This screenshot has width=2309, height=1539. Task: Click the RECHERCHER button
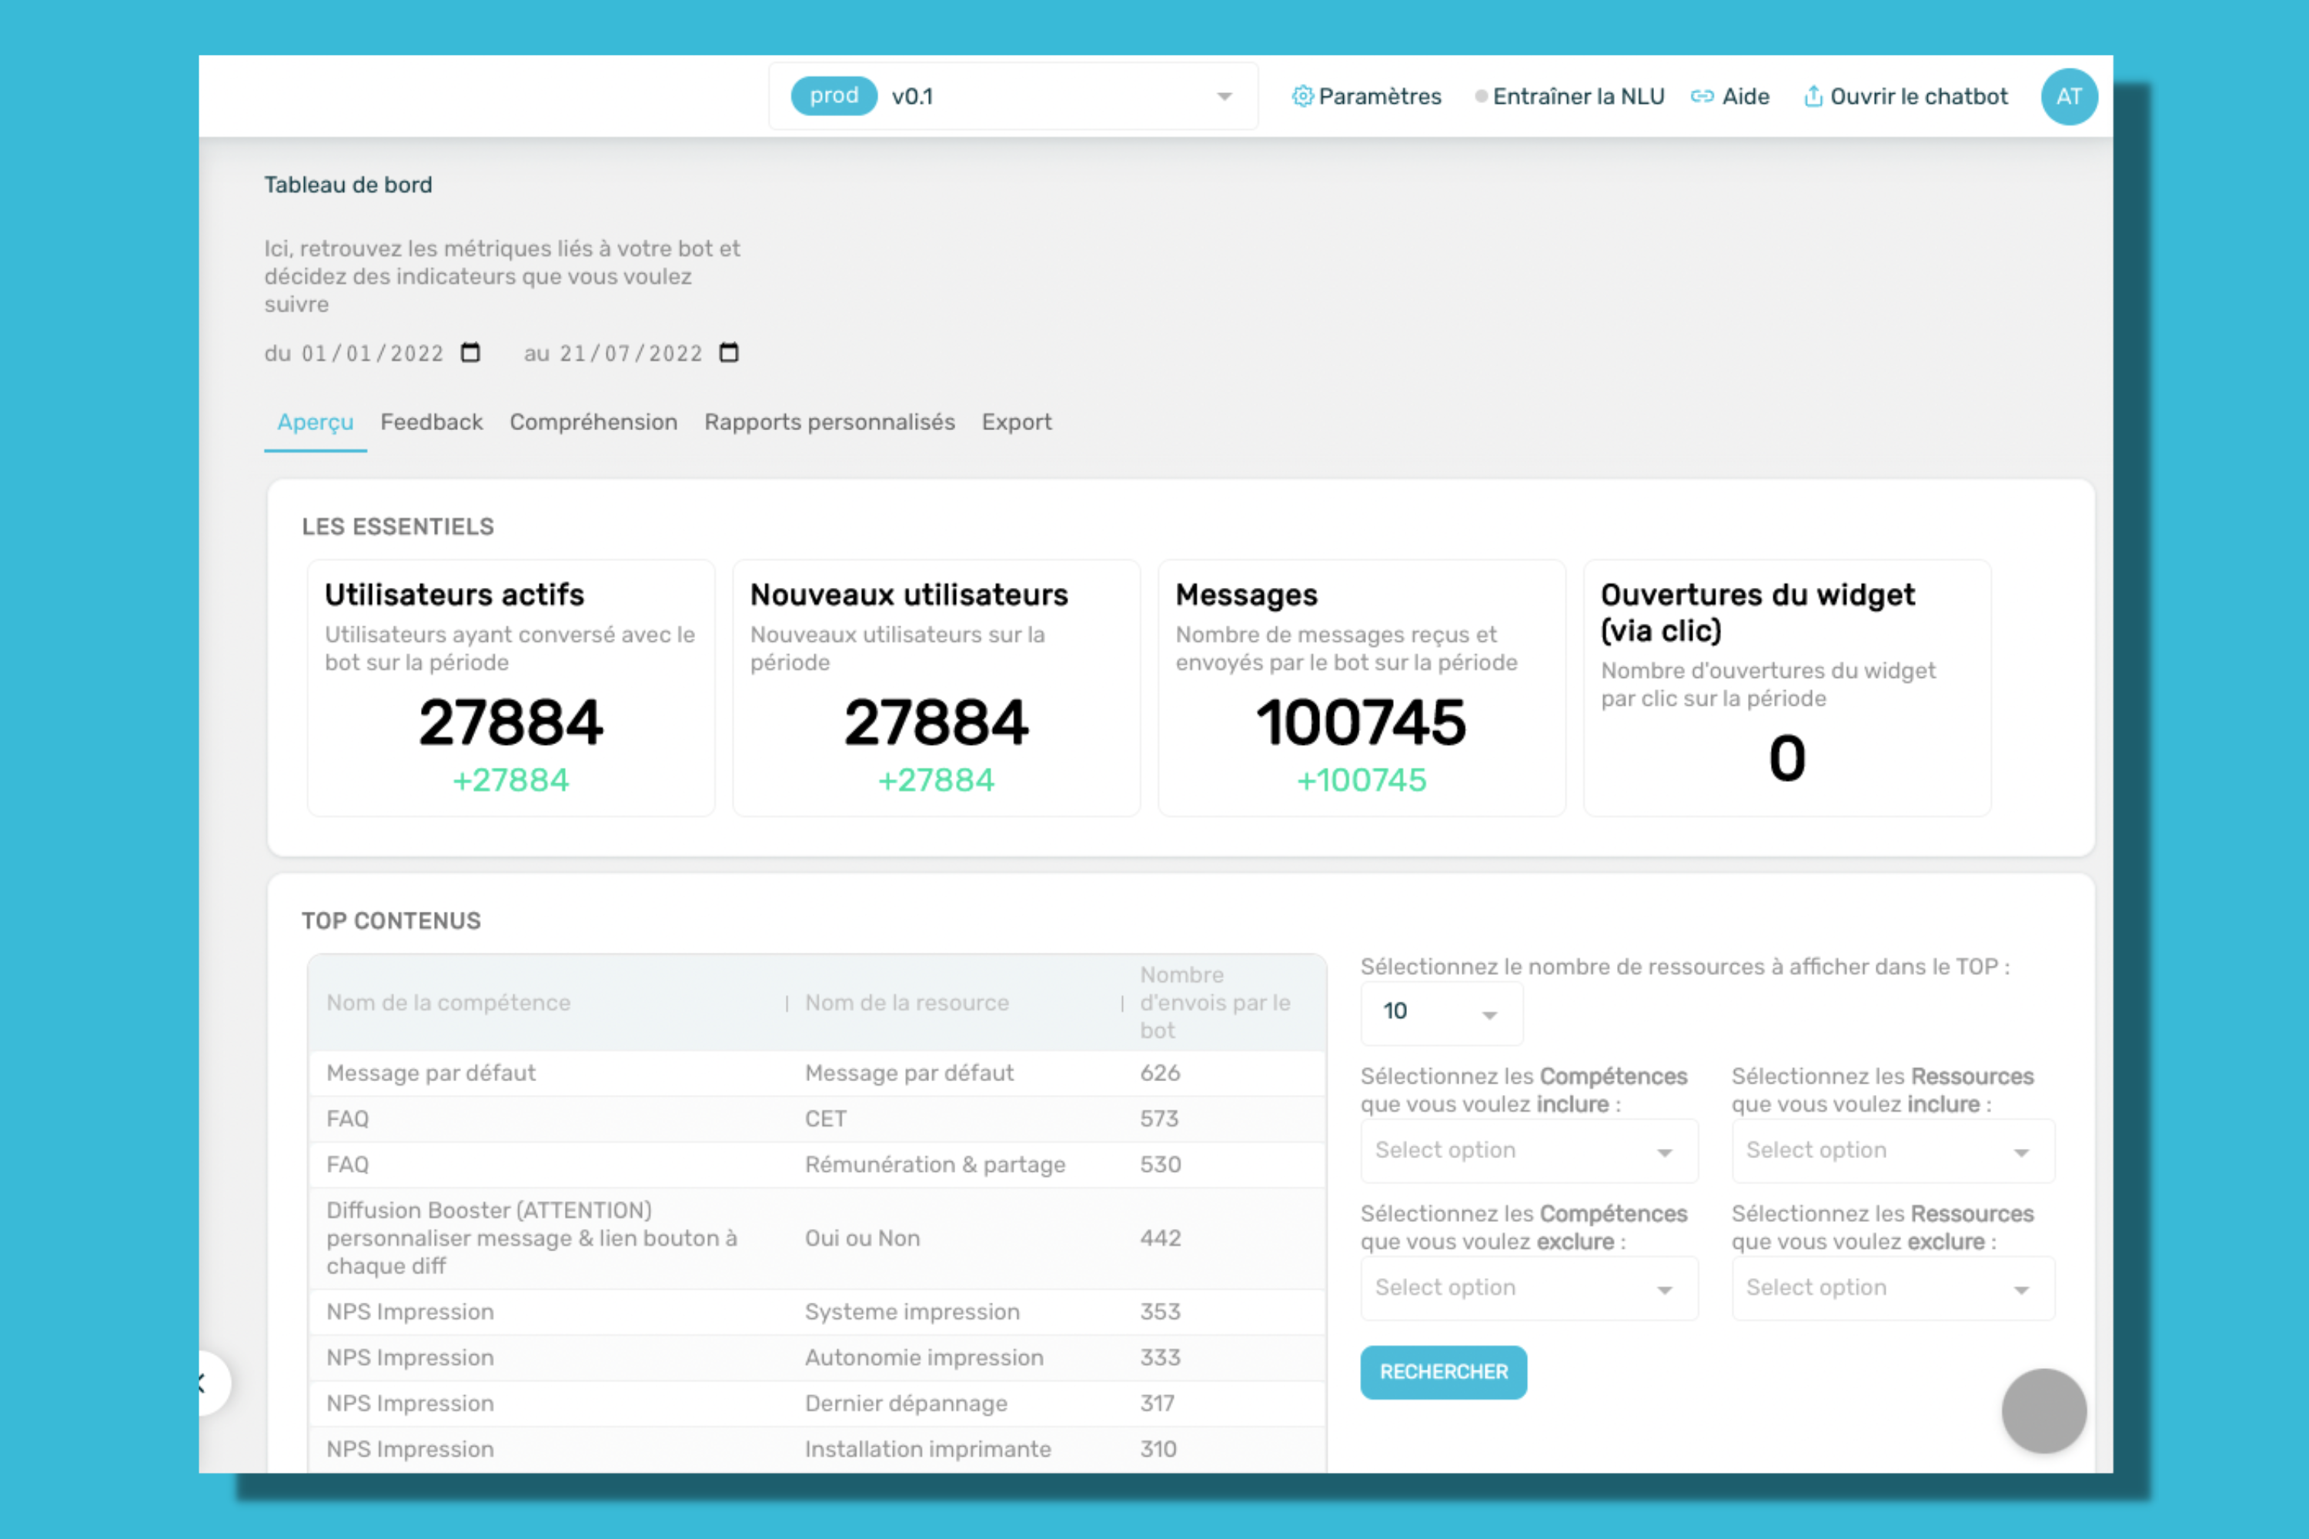(1442, 1370)
